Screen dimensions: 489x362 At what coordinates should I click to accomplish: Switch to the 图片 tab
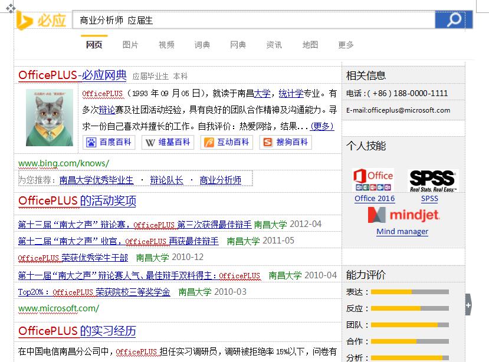pyautogui.click(x=130, y=45)
